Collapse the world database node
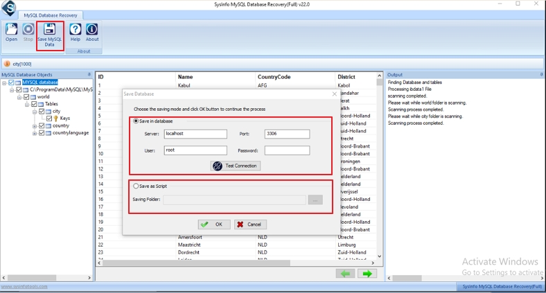Viewport: 546px width, 293px height. coord(19,97)
